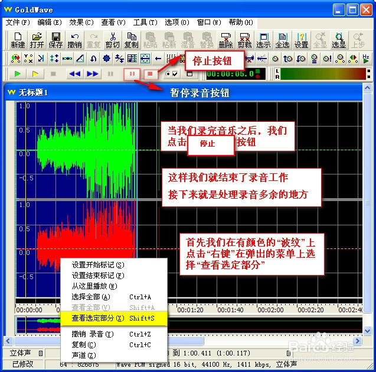Click the volume knob with exclamation mark icon
This screenshot has height=372, width=376.
coord(327,59)
